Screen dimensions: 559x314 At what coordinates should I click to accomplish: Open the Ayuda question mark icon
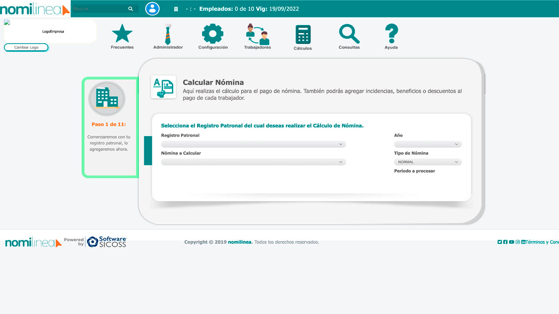click(x=391, y=34)
